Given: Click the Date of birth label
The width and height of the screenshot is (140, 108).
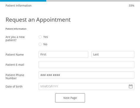Looking at the screenshot, I should tap(14, 87).
